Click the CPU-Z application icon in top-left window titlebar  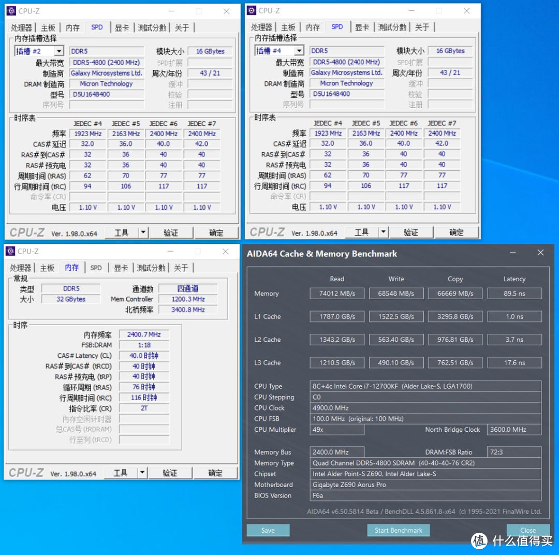[11, 11]
